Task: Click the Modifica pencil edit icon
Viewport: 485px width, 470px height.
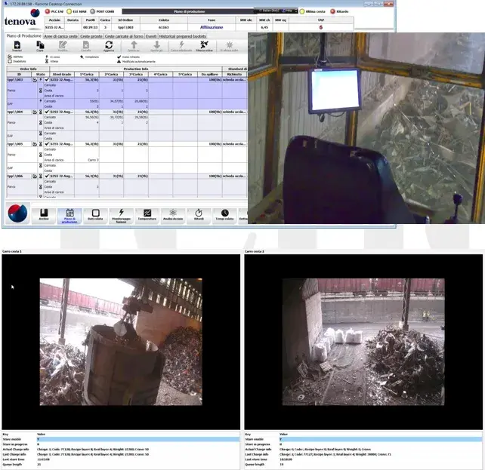Action: coord(63,46)
